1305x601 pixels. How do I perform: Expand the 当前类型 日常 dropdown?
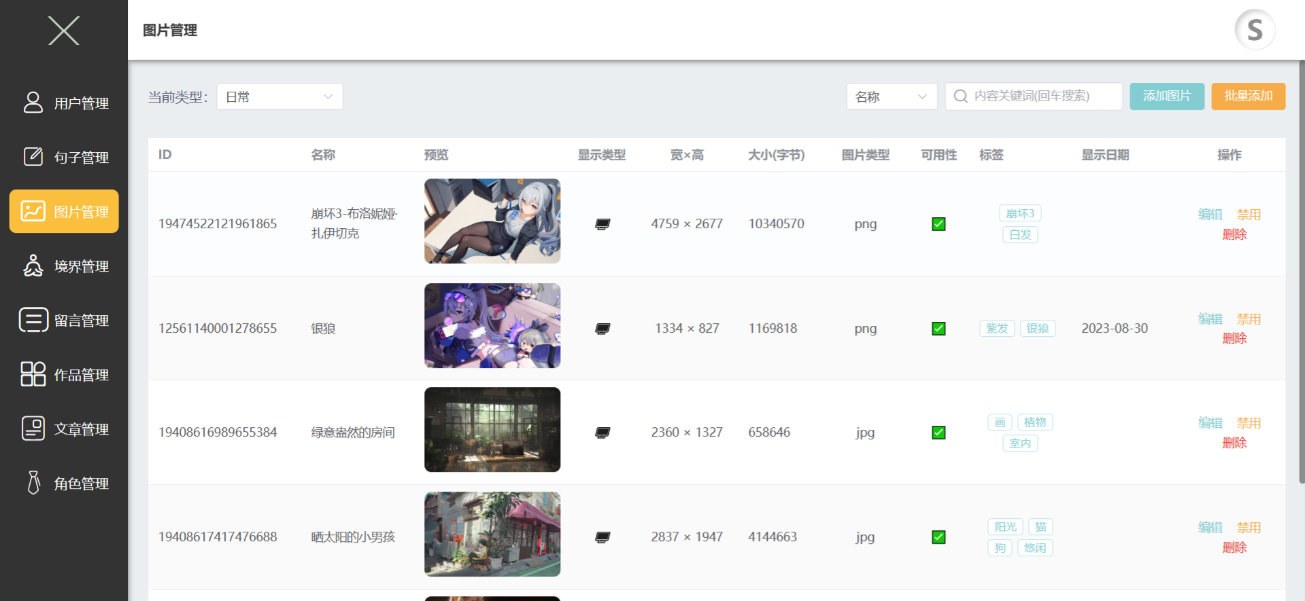(x=279, y=96)
